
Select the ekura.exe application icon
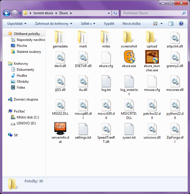129,57
